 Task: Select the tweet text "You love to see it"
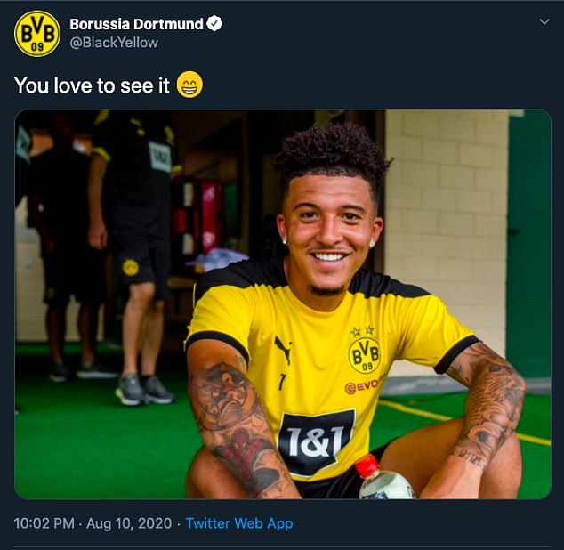click(x=92, y=85)
